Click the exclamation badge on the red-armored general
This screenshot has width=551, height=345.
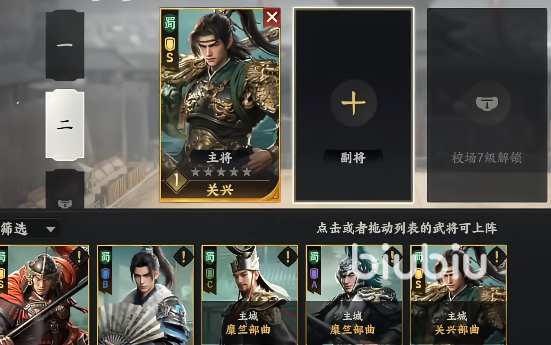coord(79,257)
